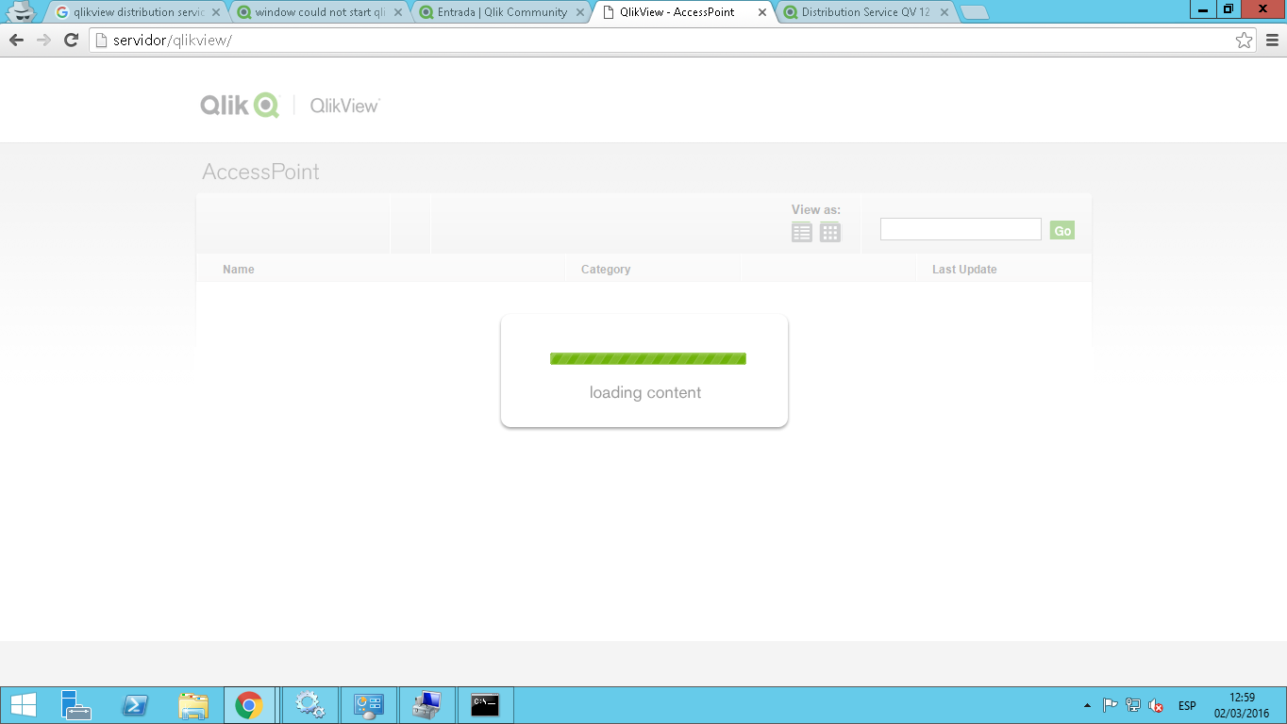This screenshot has width=1287, height=724.
Task: Click the QlikView logo text
Action: coord(345,106)
